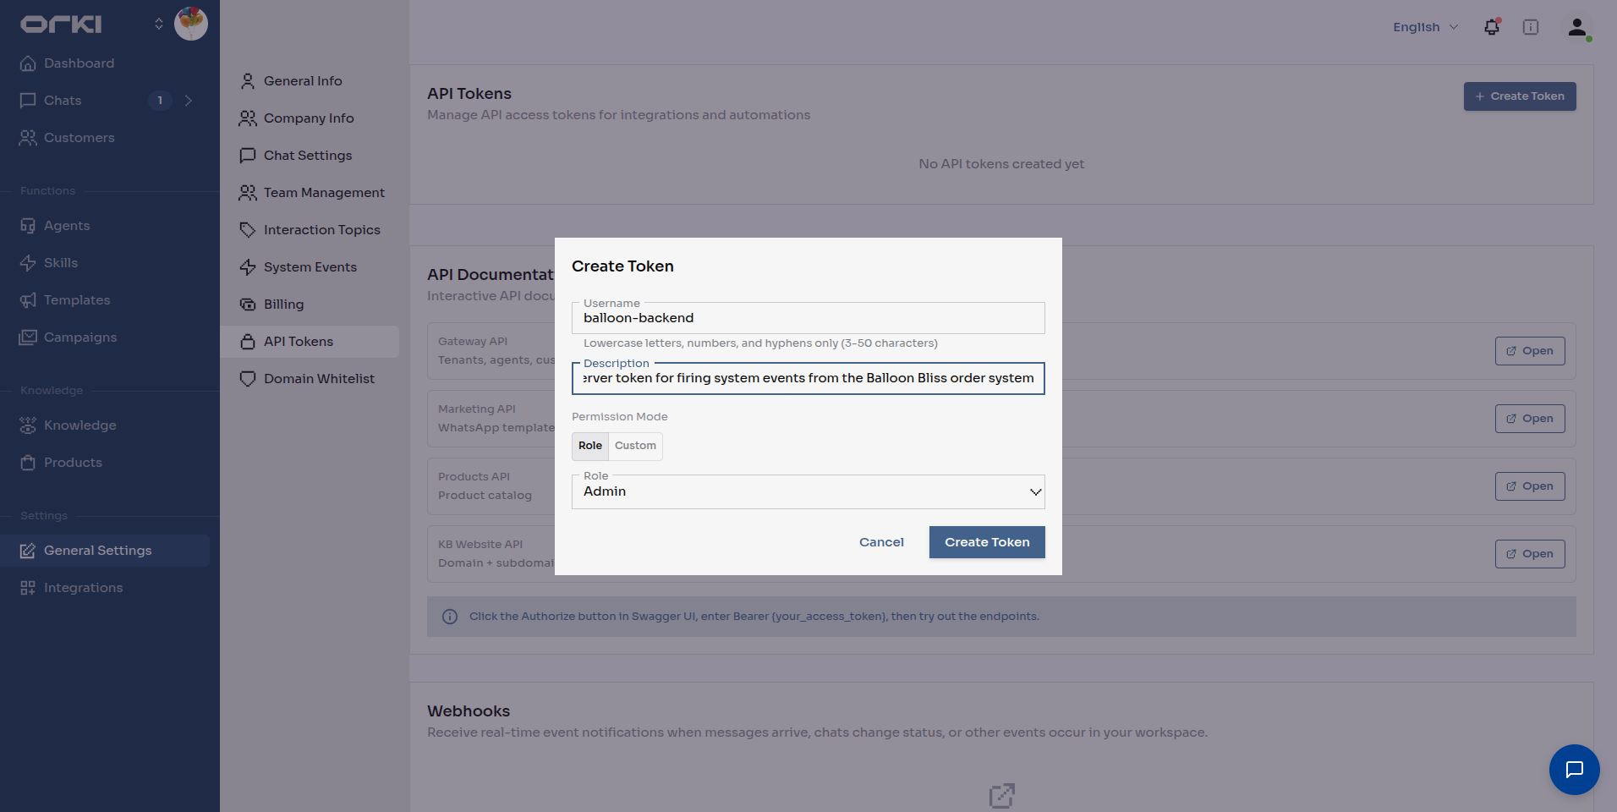Click the info icon in Swagger hint
Image resolution: width=1617 pixels, height=812 pixels.
point(450,617)
